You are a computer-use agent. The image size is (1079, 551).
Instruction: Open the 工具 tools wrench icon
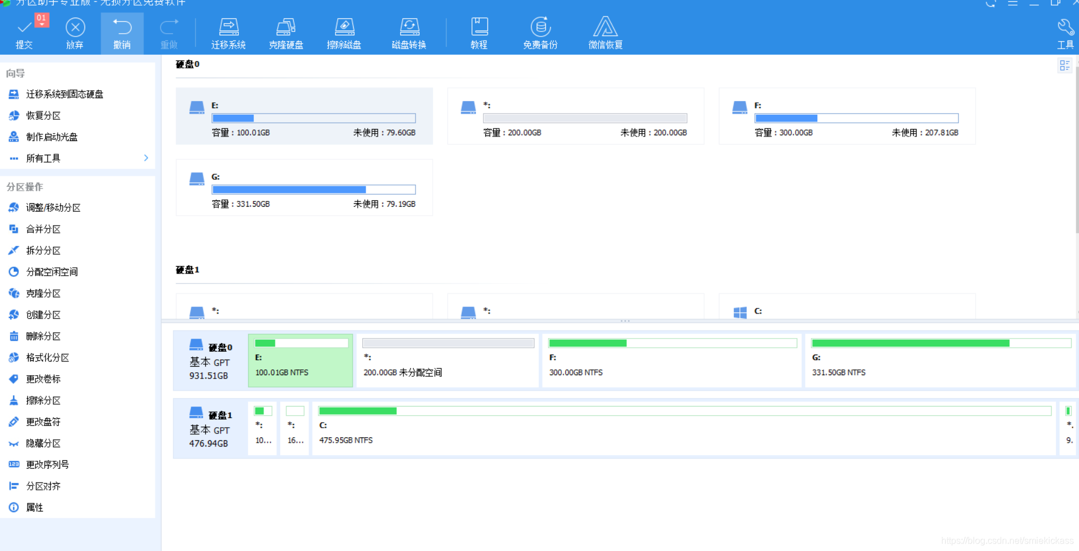1065,34
